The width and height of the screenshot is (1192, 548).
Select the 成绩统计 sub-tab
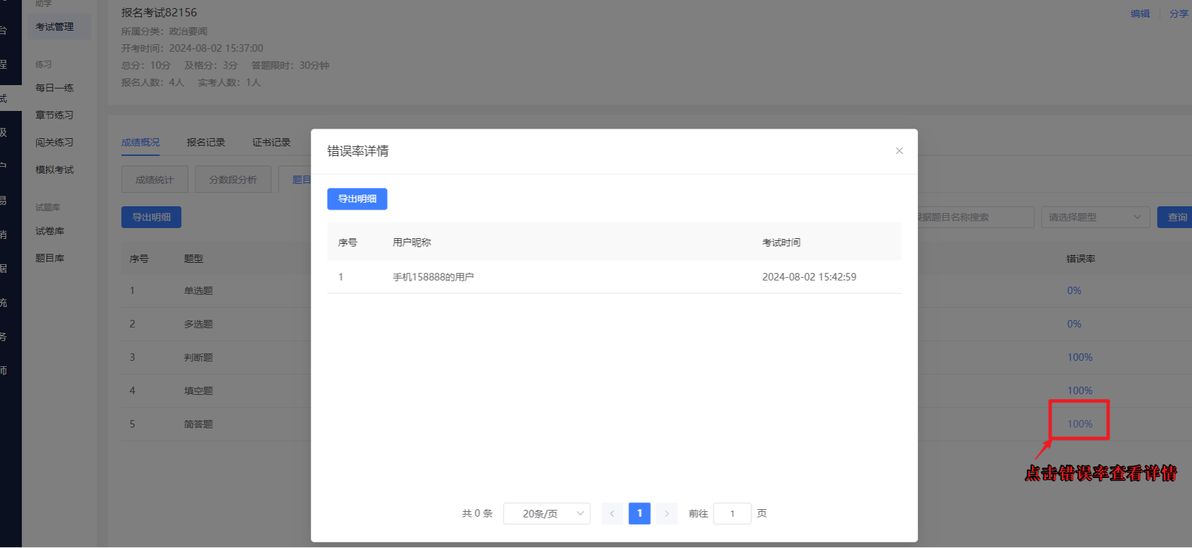(x=155, y=180)
